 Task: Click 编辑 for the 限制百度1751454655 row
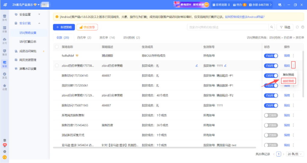click(x=287, y=125)
